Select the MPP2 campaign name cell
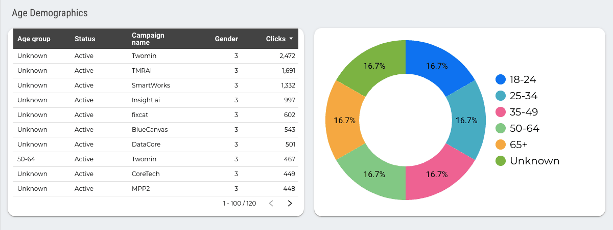The width and height of the screenshot is (613, 230). [x=141, y=188]
